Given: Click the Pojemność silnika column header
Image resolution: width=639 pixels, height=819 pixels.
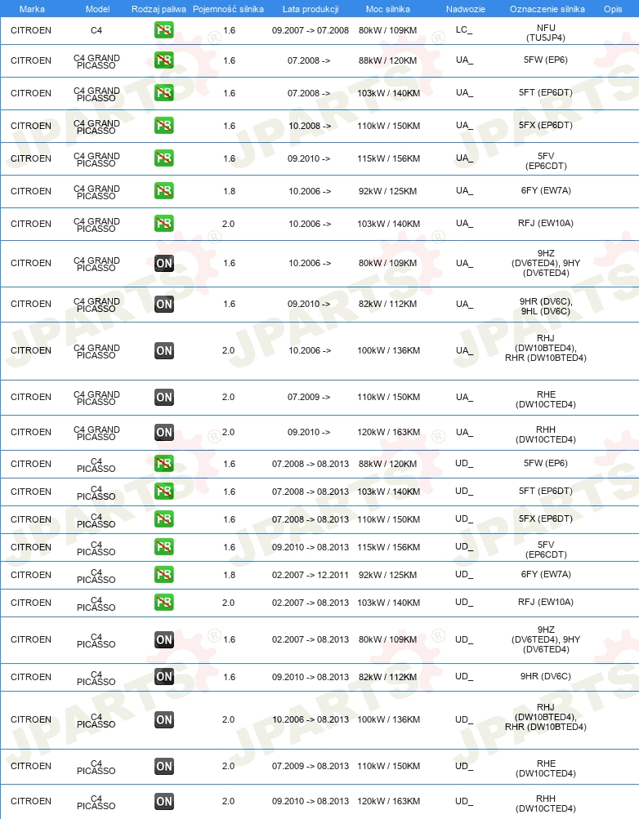Looking at the screenshot, I should (228, 9).
